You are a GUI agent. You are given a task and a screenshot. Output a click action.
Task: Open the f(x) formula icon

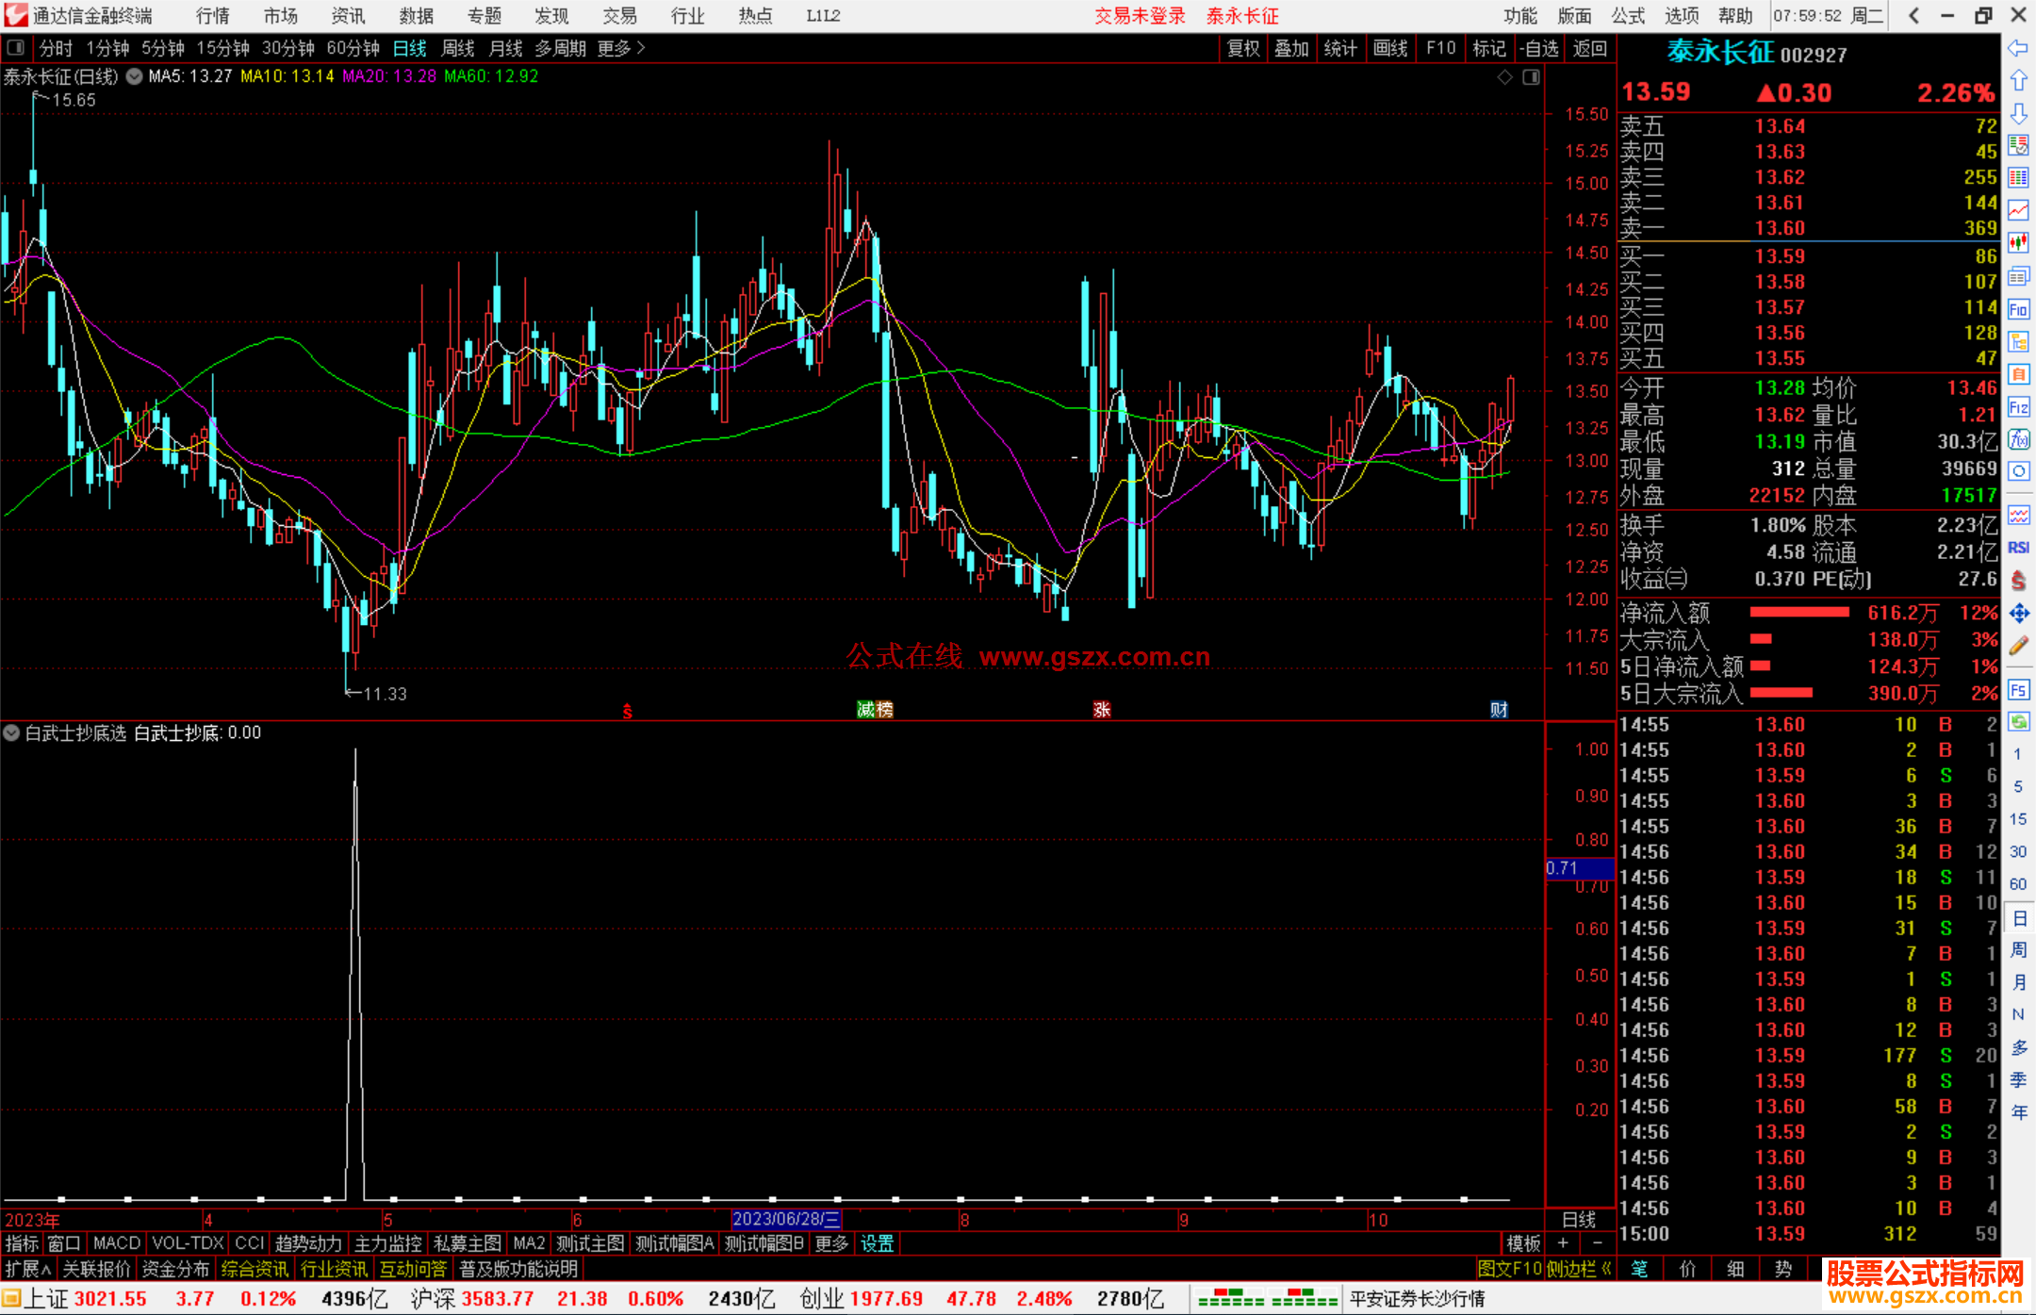click(x=2018, y=440)
